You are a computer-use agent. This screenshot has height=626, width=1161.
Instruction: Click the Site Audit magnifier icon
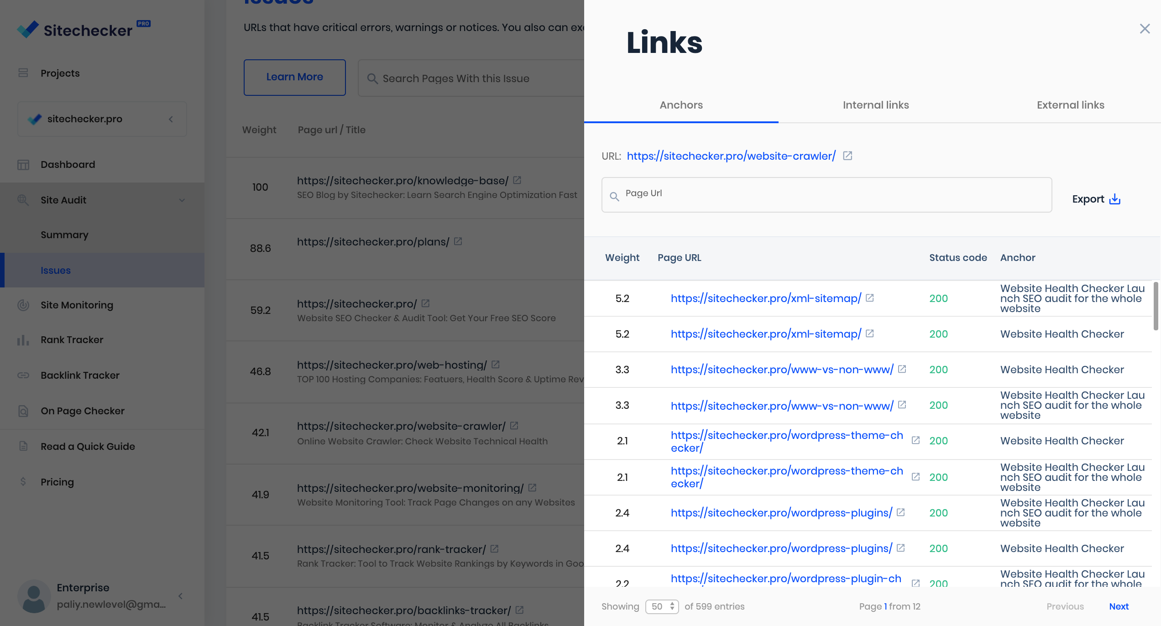click(x=23, y=200)
